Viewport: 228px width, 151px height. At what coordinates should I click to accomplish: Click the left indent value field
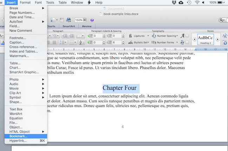point(98,36)
